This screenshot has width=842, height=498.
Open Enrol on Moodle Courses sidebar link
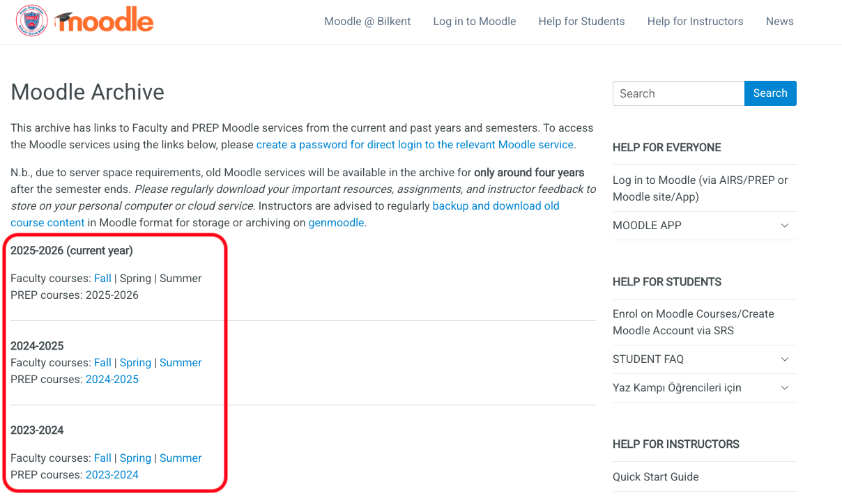pyautogui.click(x=694, y=322)
